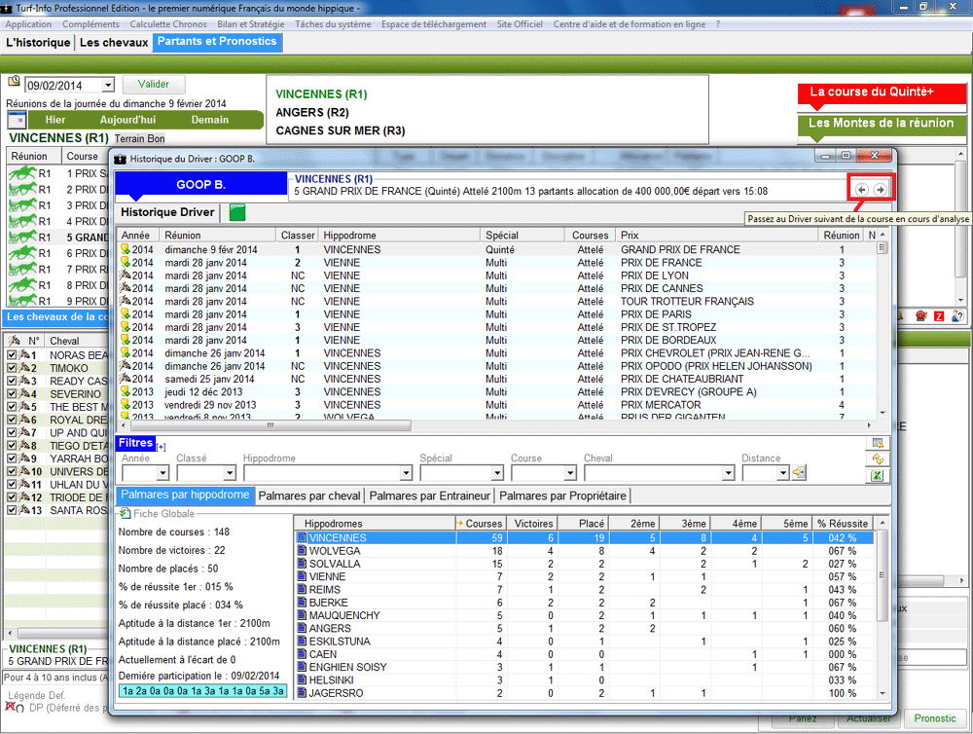
Task: Uncheck the checkbox for horse 2 TIMOKO
Action: [12, 369]
